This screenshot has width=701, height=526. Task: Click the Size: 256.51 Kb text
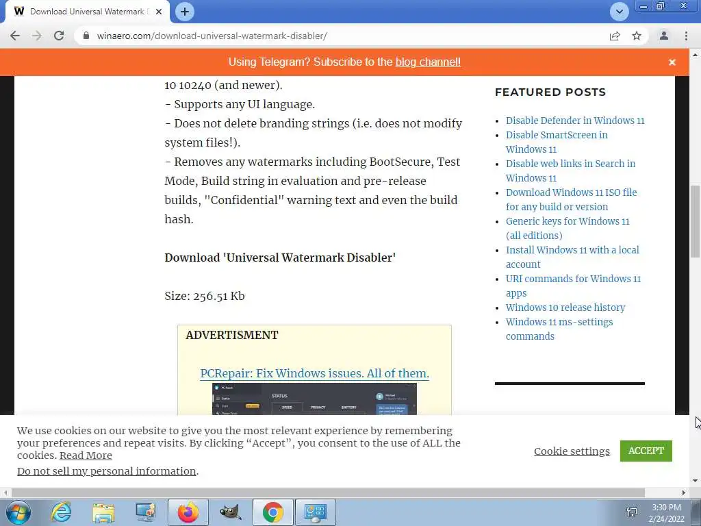point(204,296)
